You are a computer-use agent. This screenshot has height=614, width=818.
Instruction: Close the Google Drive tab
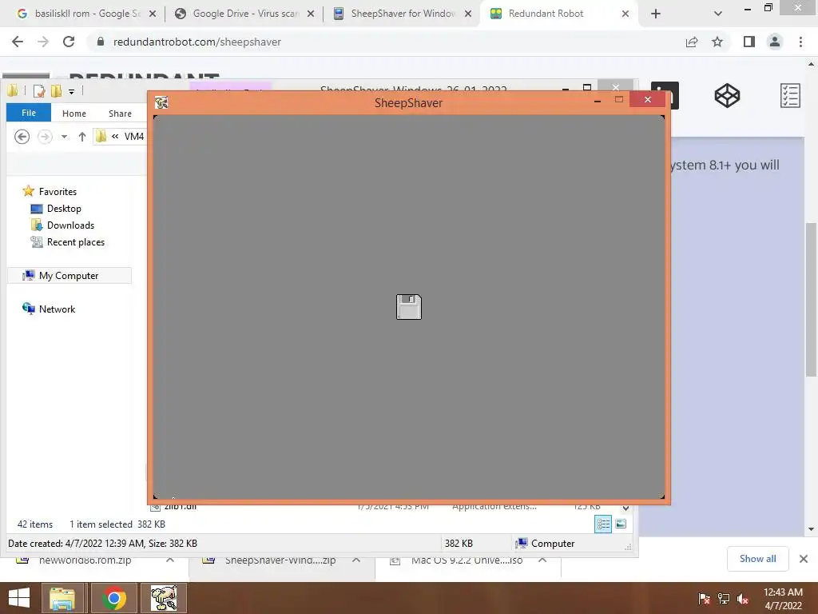(311, 14)
